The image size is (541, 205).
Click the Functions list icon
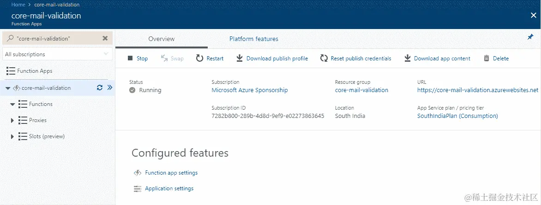(x=23, y=104)
